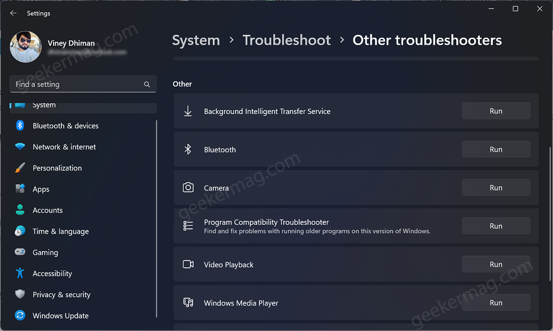The height and width of the screenshot is (331, 553).
Task: Click the Program Compatibility list icon
Action: tap(188, 226)
